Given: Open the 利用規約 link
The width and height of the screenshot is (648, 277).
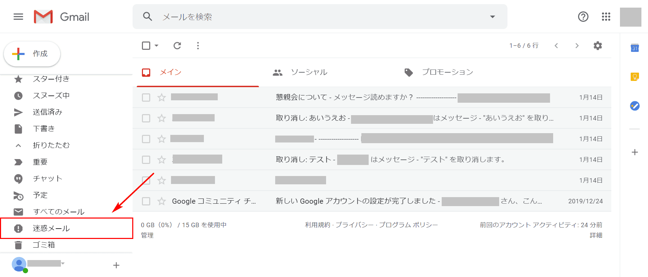Looking at the screenshot, I should tap(318, 225).
